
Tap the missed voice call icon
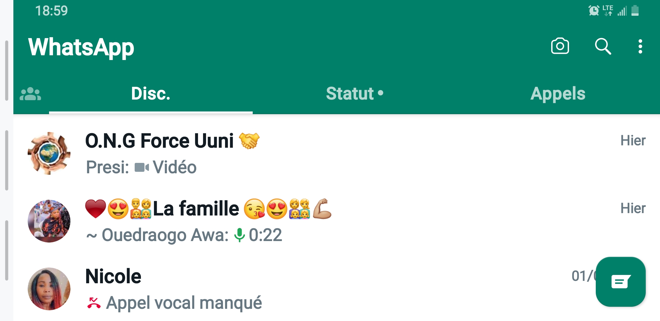[94, 303]
